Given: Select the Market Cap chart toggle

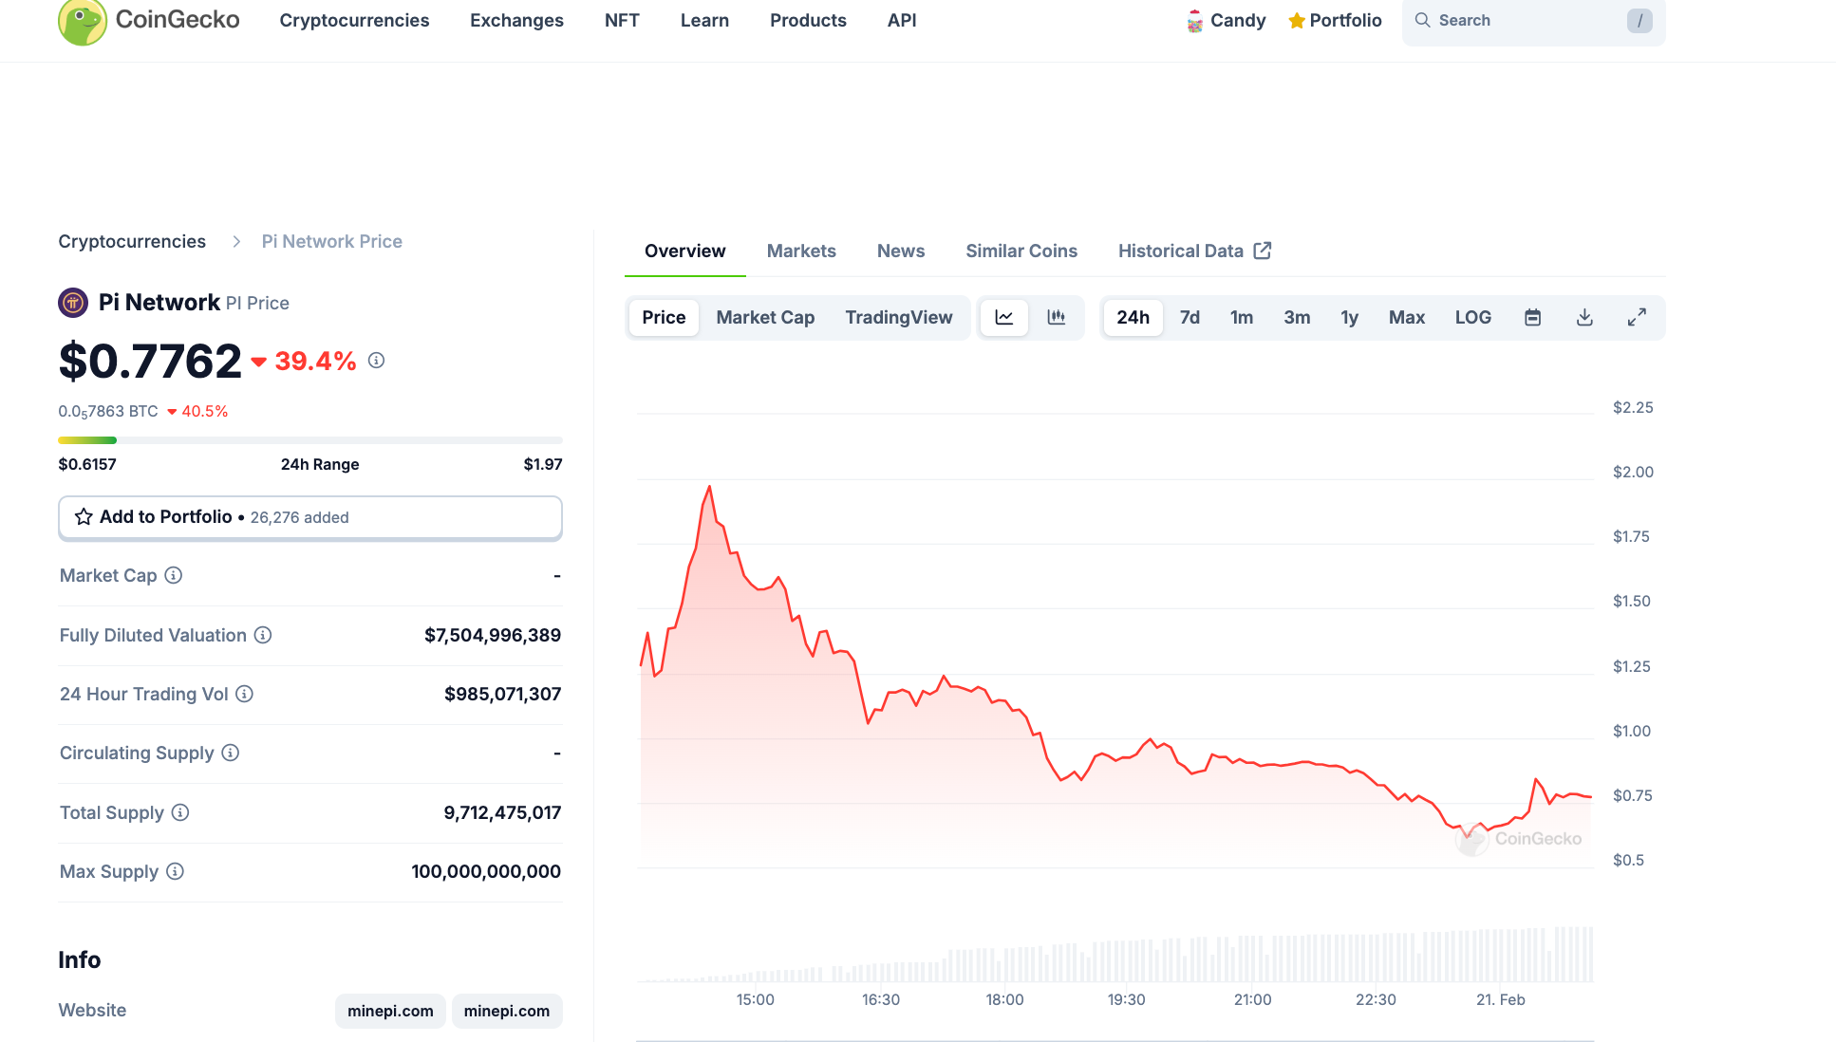Looking at the screenshot, I should 765,318.
